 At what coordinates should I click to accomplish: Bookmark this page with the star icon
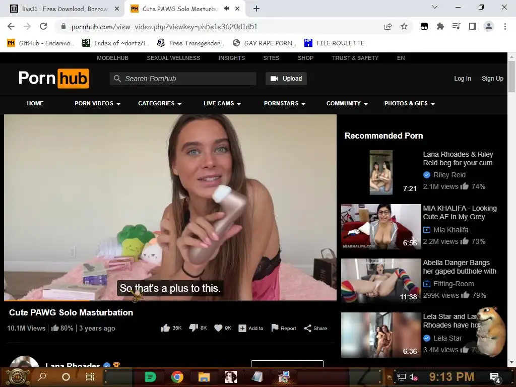tap(404, 26)
